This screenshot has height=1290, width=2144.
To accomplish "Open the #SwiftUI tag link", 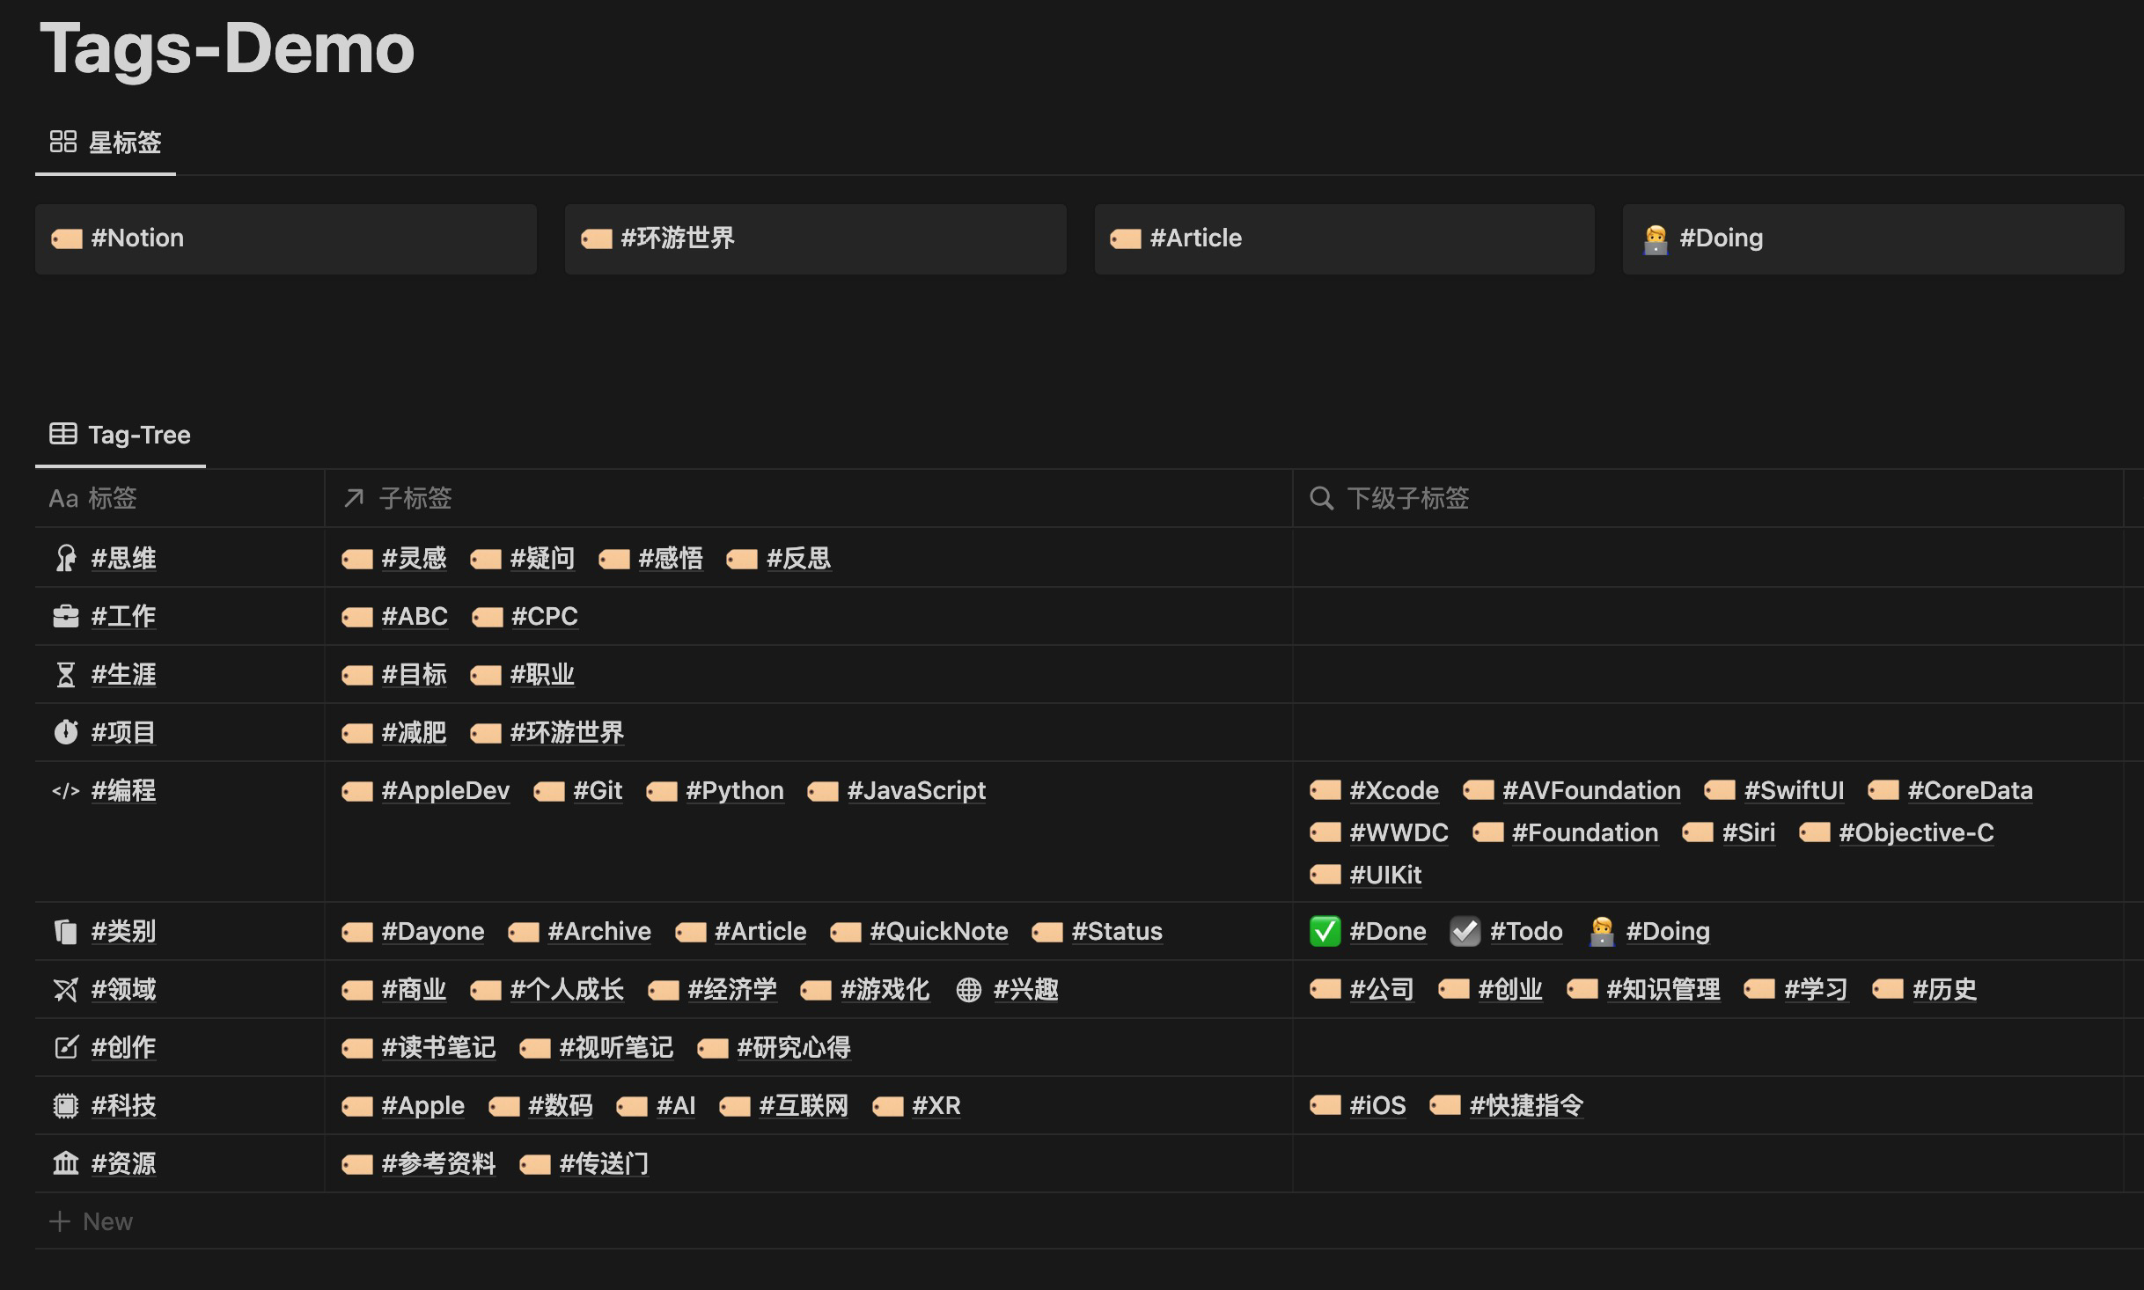I will coord(1794,790).
